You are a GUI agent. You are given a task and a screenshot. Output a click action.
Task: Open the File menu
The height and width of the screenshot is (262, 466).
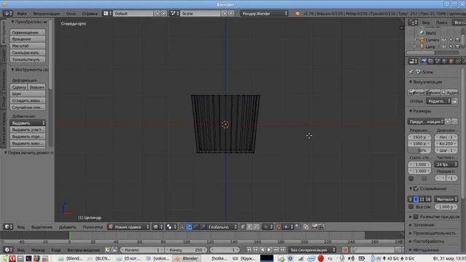[22, 14]
